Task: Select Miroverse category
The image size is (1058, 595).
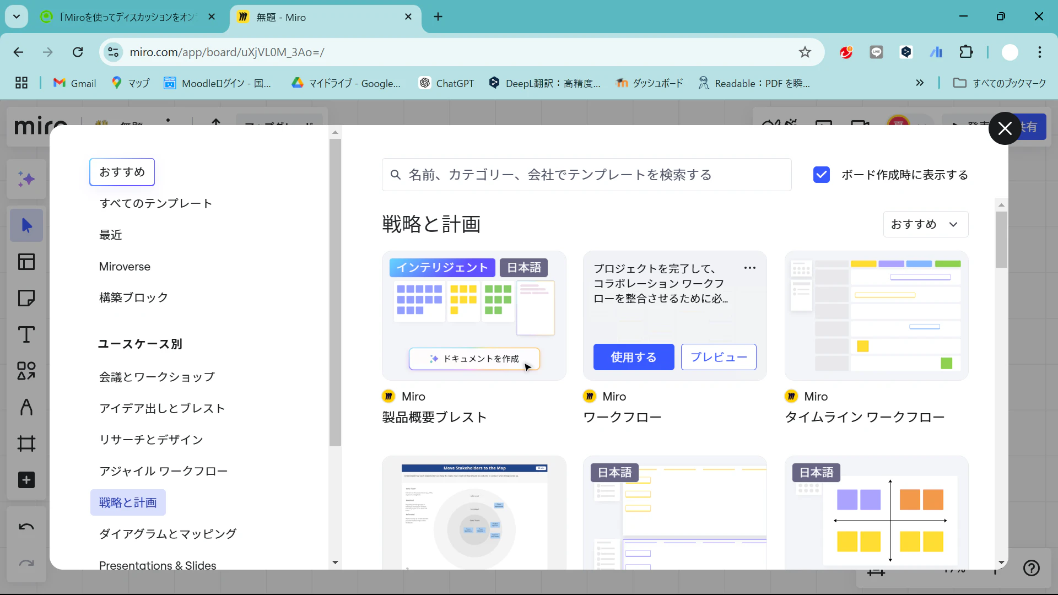Action: (x=125, y=267)
